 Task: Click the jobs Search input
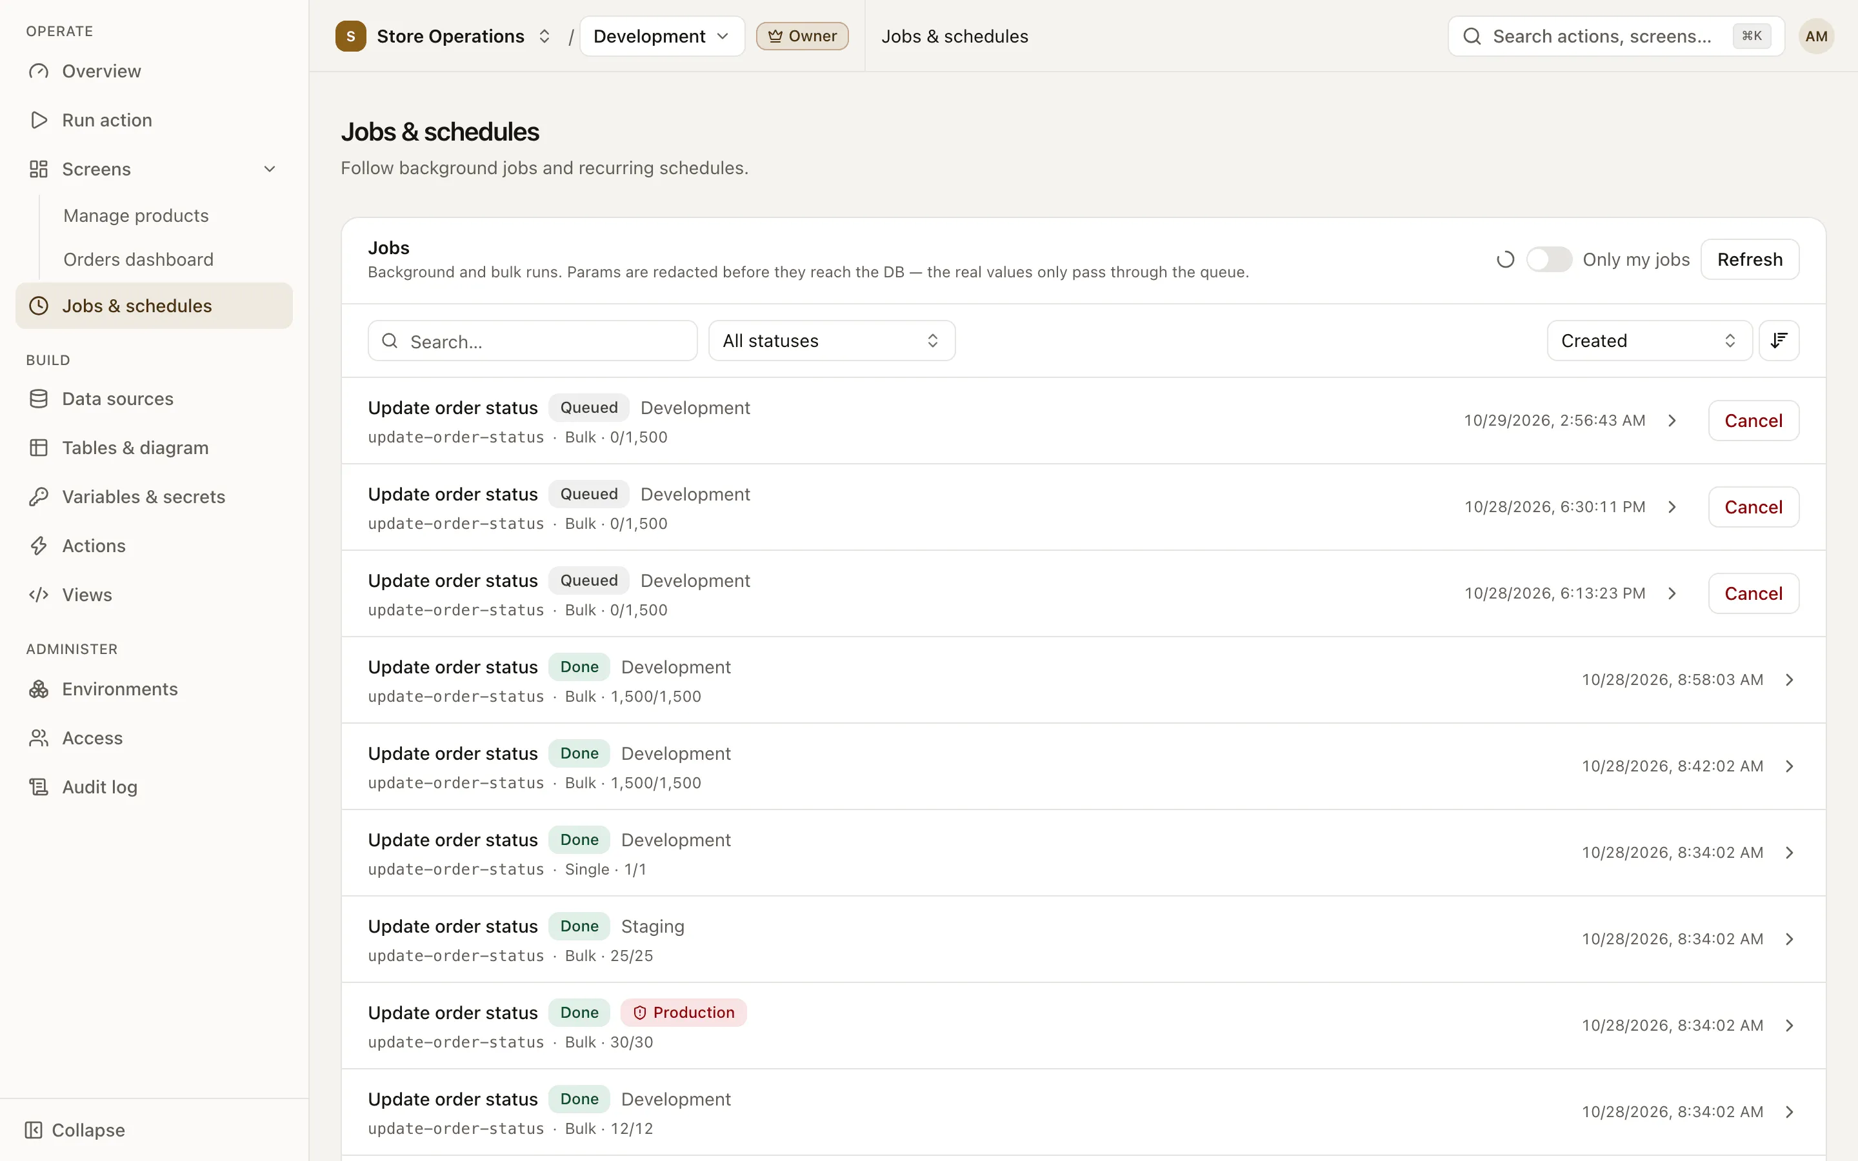tap(533, 341)
